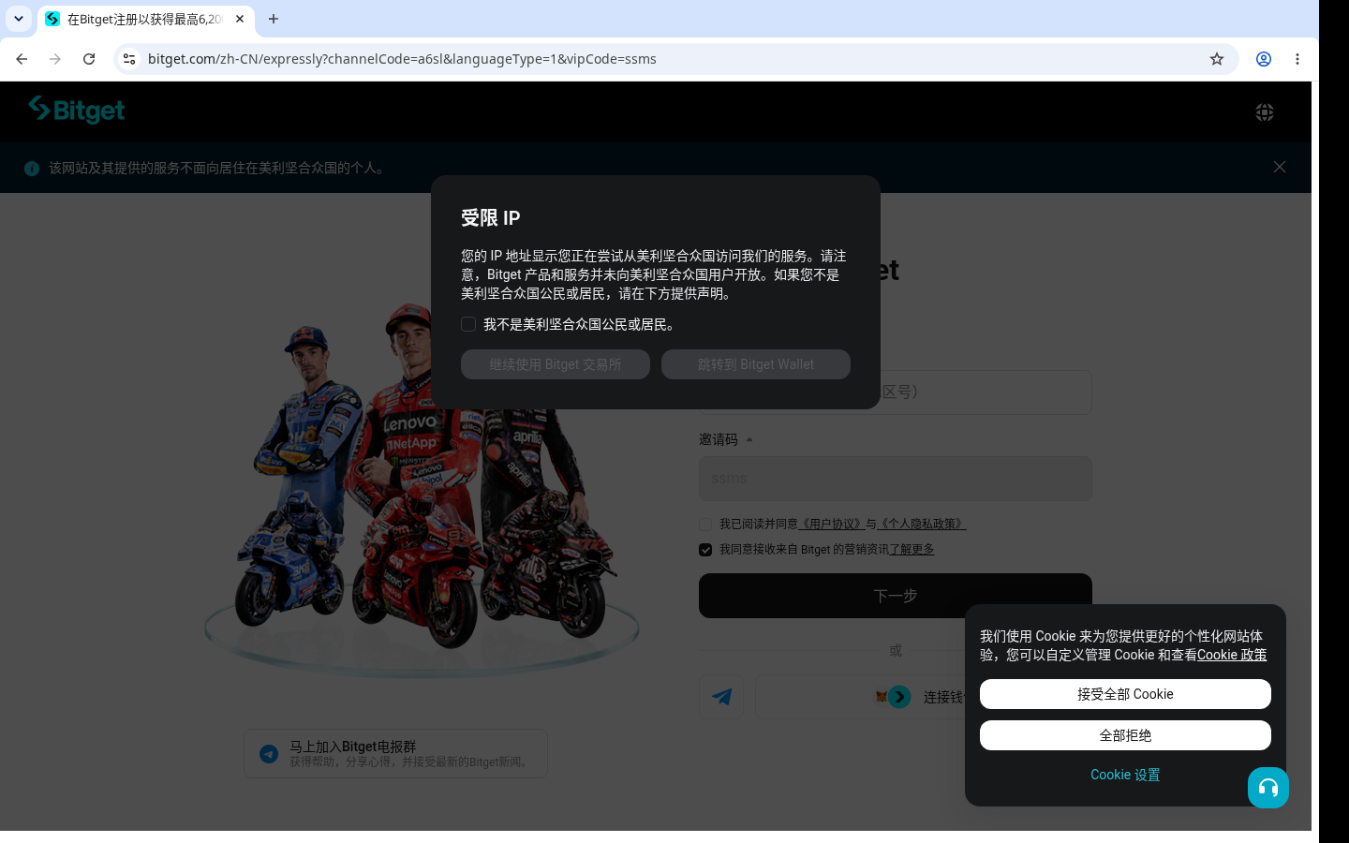
Task: Open Cookie 设置
Action: 1125,775
